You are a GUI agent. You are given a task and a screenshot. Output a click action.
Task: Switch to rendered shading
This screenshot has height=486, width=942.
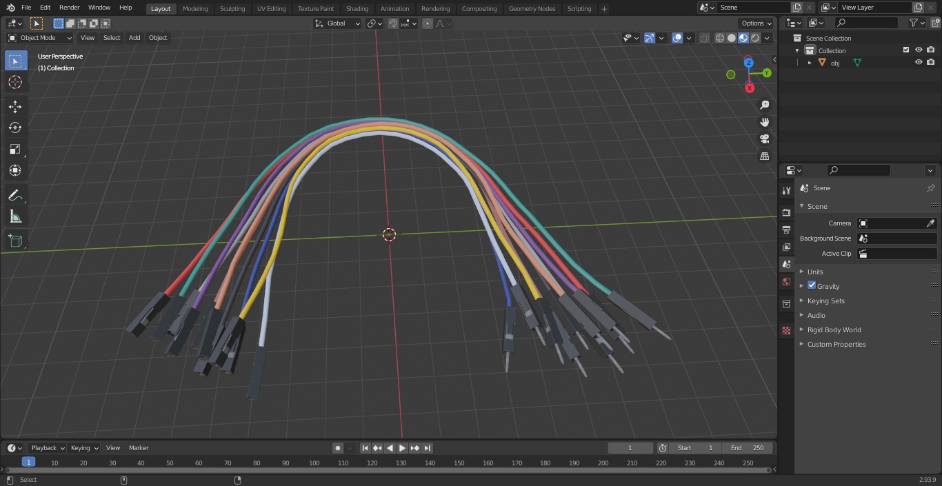point(755,38)
